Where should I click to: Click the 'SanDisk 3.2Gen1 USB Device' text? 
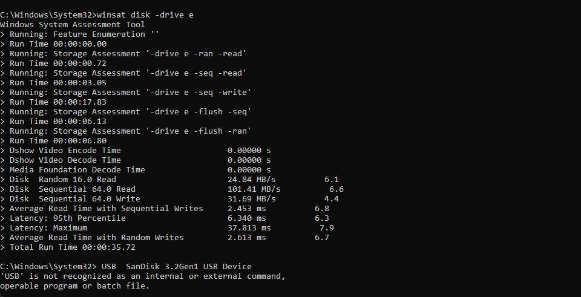click(188, 267)
